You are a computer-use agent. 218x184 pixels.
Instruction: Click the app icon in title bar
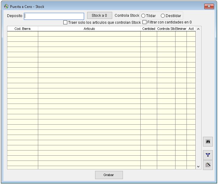point(6,6)
